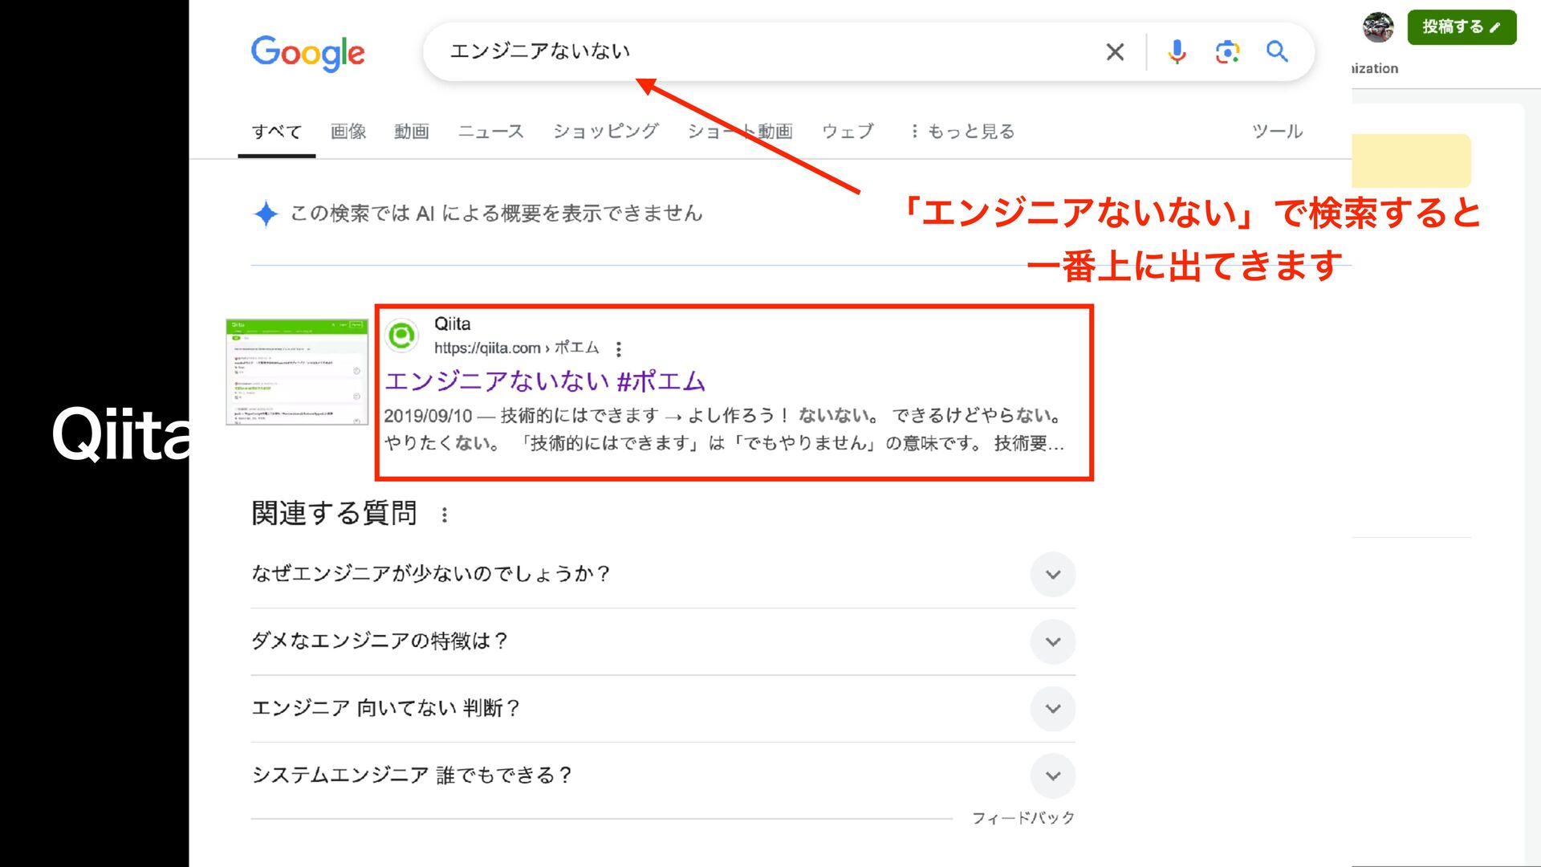Open the ニュース tab
This screenshot has height=867, width=1541.
click(491, 132)
